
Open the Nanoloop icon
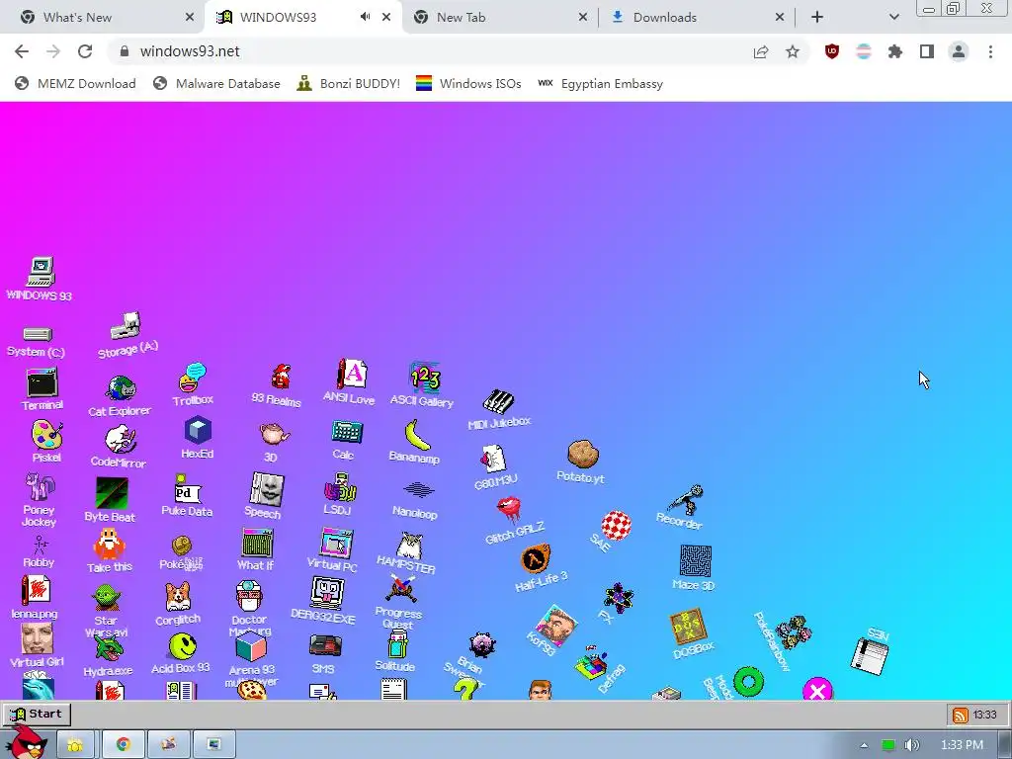[418, 490]
